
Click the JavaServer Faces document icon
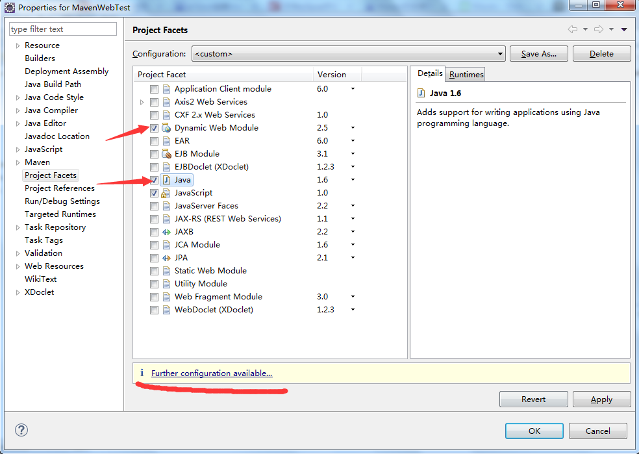tap(166, 206)
